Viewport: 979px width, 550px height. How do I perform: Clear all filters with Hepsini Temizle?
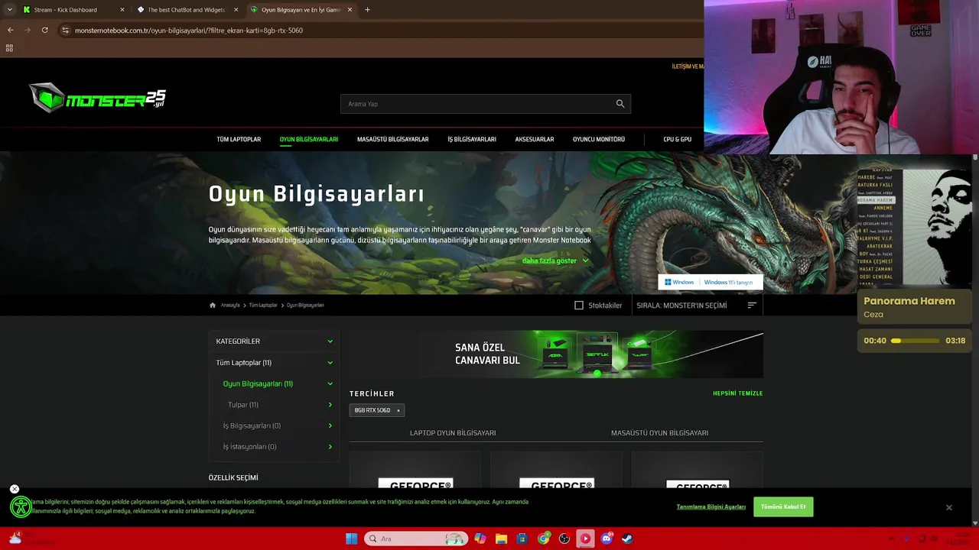[737, 393]
